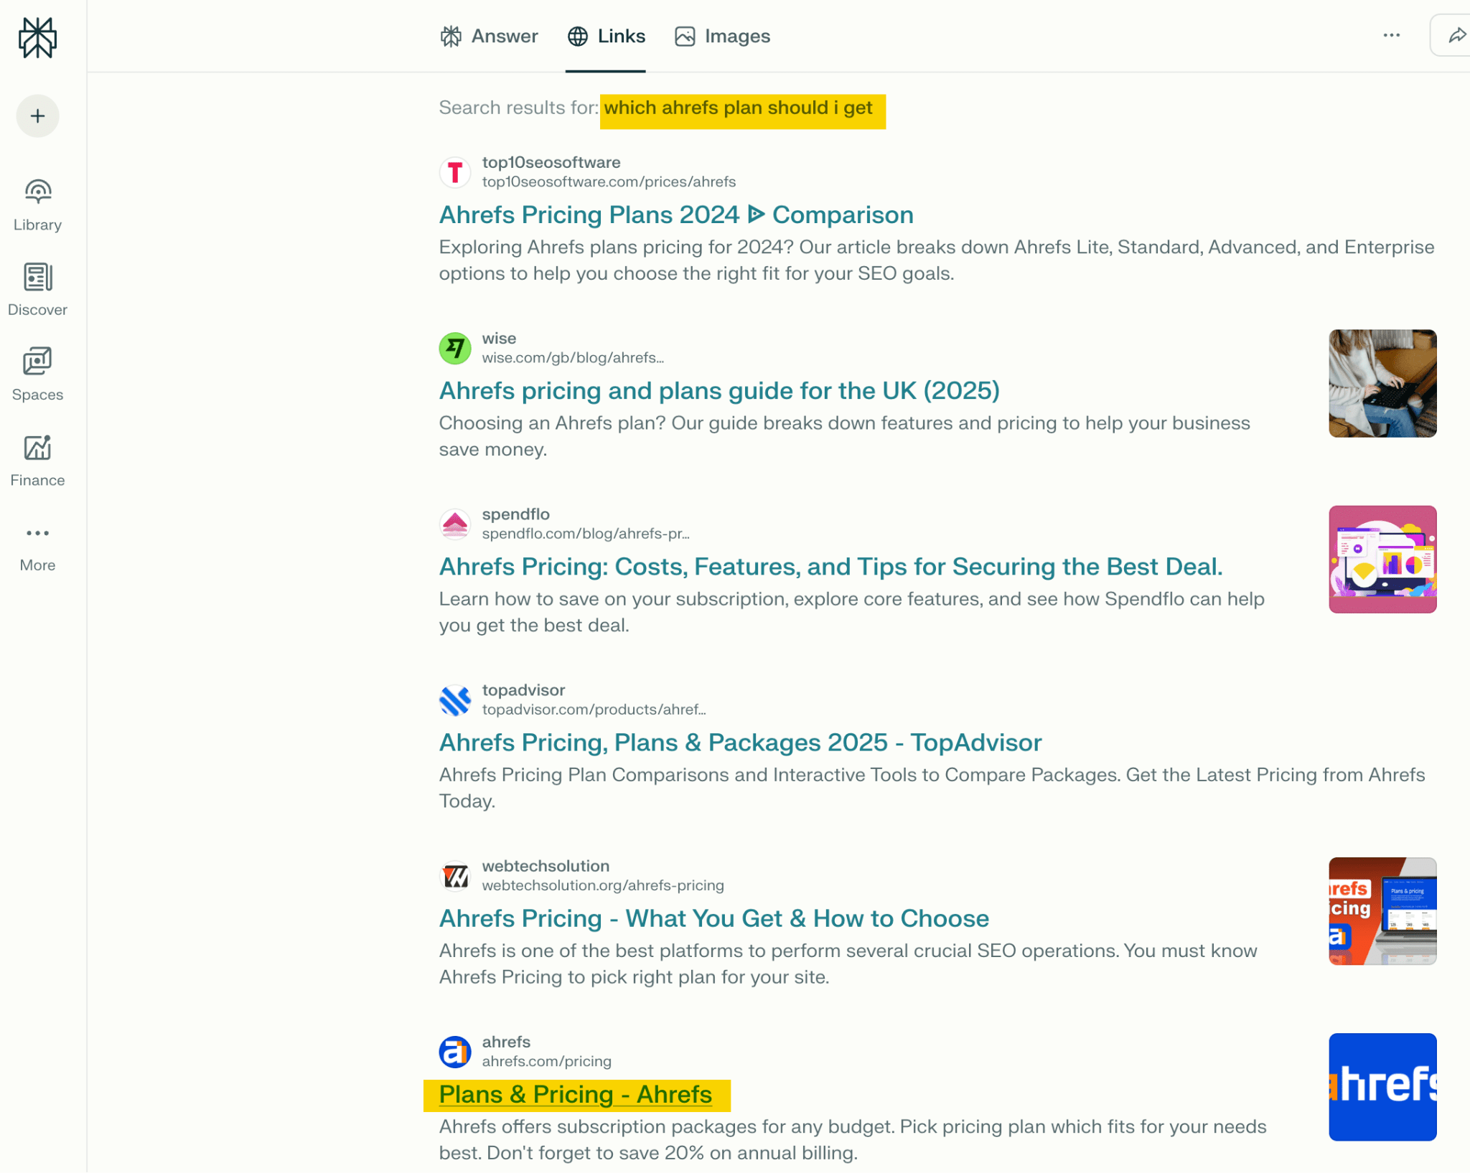The width and height of the screenshot is (1470, 1173).
Task: Open the Ahrefs Pricing Plans 2024 Comparison link
Action: (675, 215)
